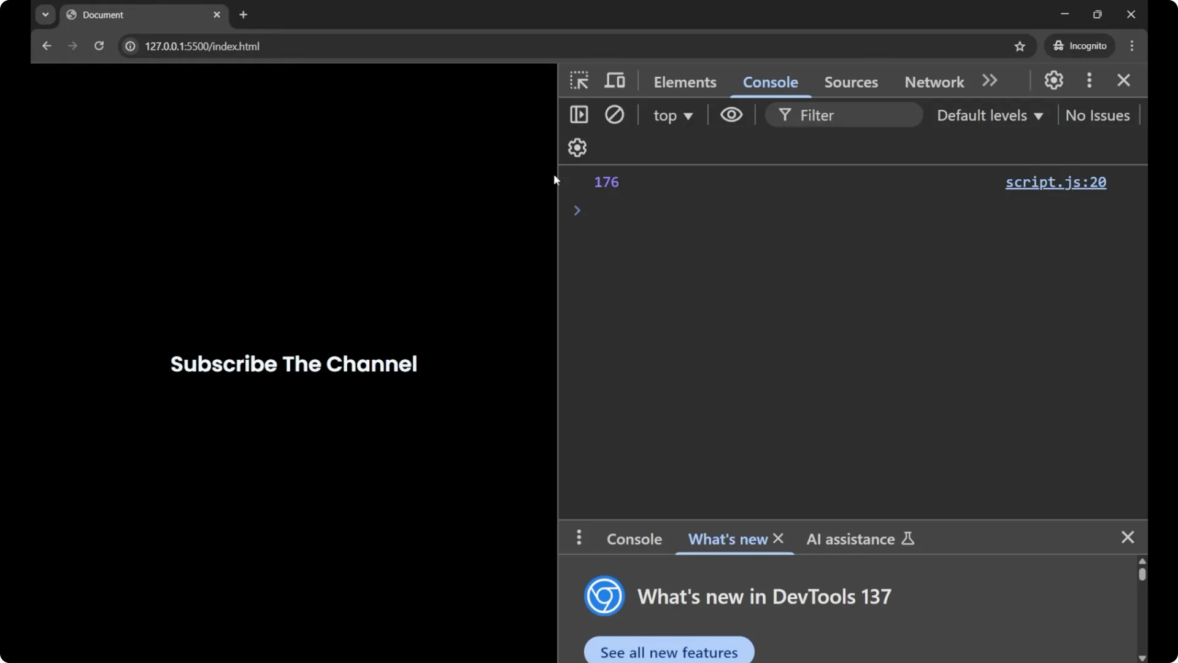Viewport: 1178px width, 663px height.
Task: Open the customize DevTools three-dot menu
Action: (x=1090, y=80)
